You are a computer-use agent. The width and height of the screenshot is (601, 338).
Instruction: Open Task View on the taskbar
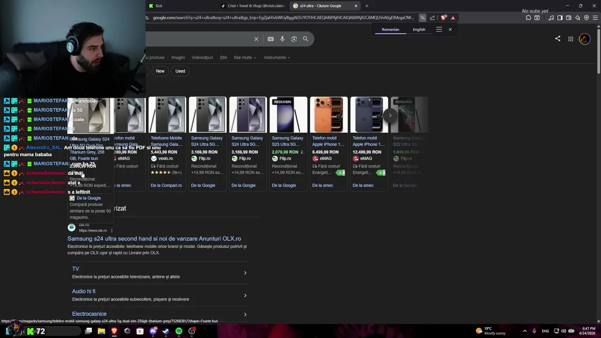88,331
